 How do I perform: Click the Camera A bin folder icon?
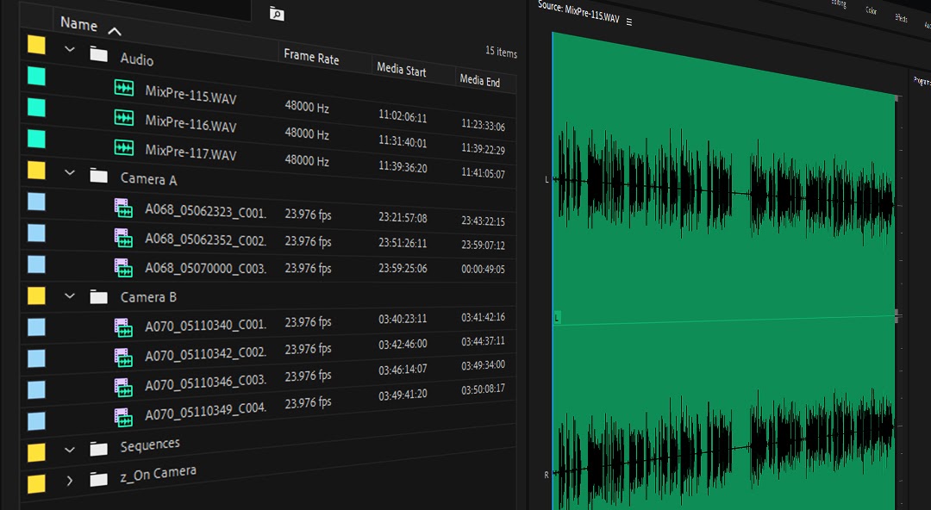point(98,176)
